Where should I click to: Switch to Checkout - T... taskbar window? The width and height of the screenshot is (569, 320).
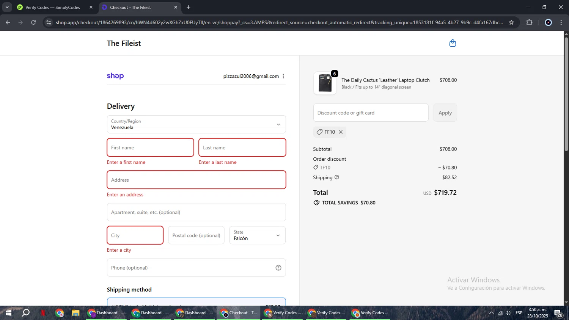tap(239, 313)
